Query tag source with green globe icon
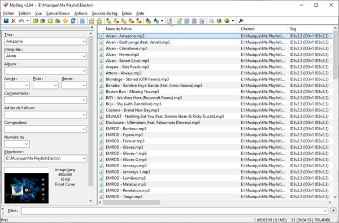The width and height of the screenshot is (339, 223). point(219,21)
